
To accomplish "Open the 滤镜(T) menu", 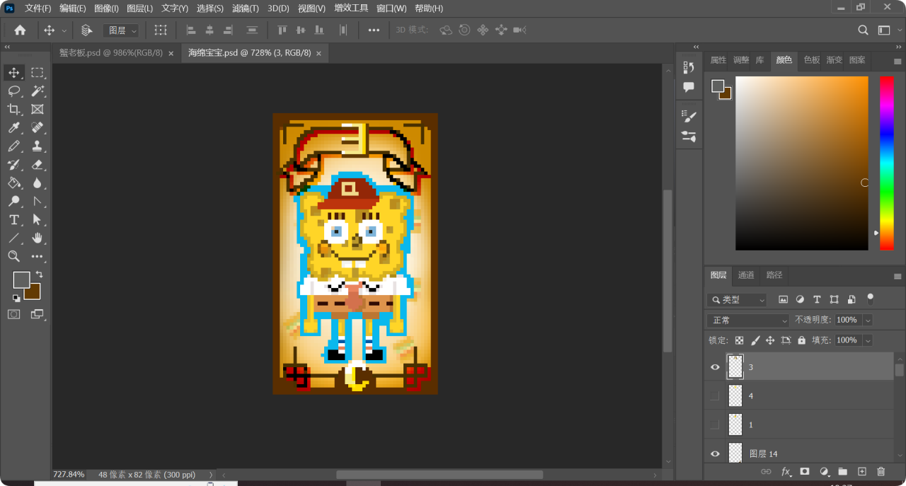I will [246, 8].
